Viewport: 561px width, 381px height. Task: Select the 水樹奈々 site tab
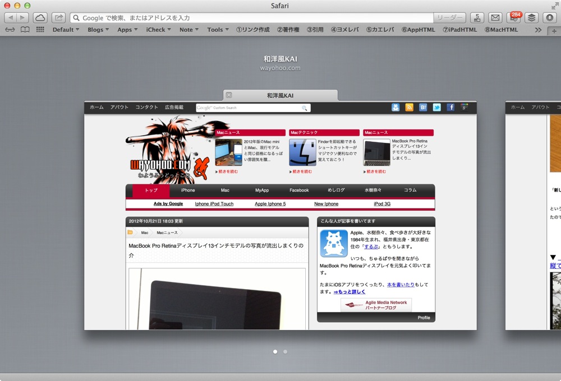373,190
